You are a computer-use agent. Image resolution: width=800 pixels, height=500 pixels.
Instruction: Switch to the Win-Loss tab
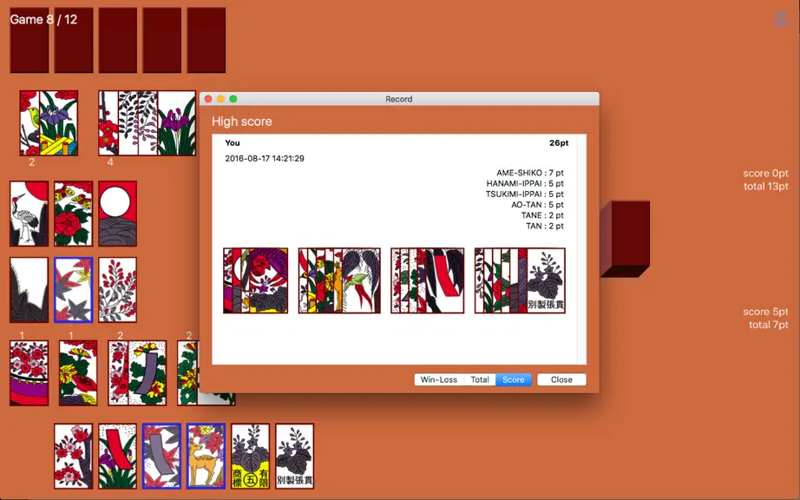pos(439,379)
